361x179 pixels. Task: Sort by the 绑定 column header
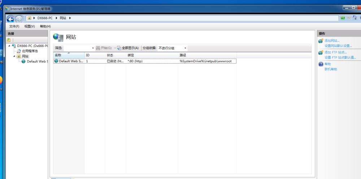point(152,55)
